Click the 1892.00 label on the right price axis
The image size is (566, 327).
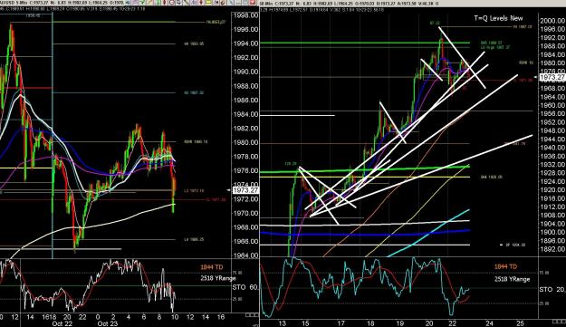pyautogui.click(x=552, y=249)
